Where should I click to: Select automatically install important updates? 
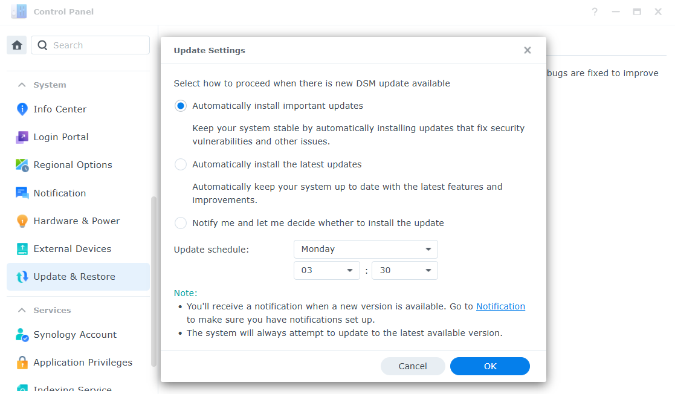point(180,105)
